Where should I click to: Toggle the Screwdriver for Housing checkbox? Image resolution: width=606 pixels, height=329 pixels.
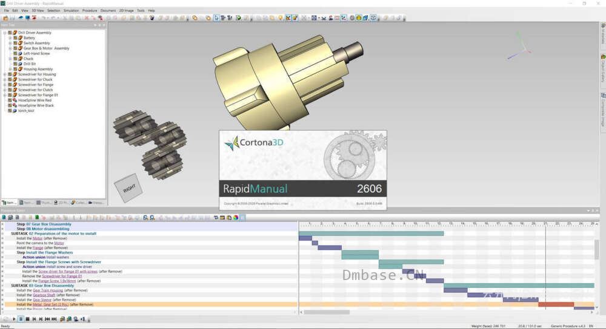(10, 74)
